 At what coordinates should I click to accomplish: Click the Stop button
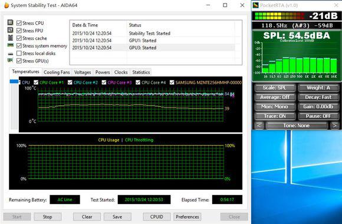(48, 217)
